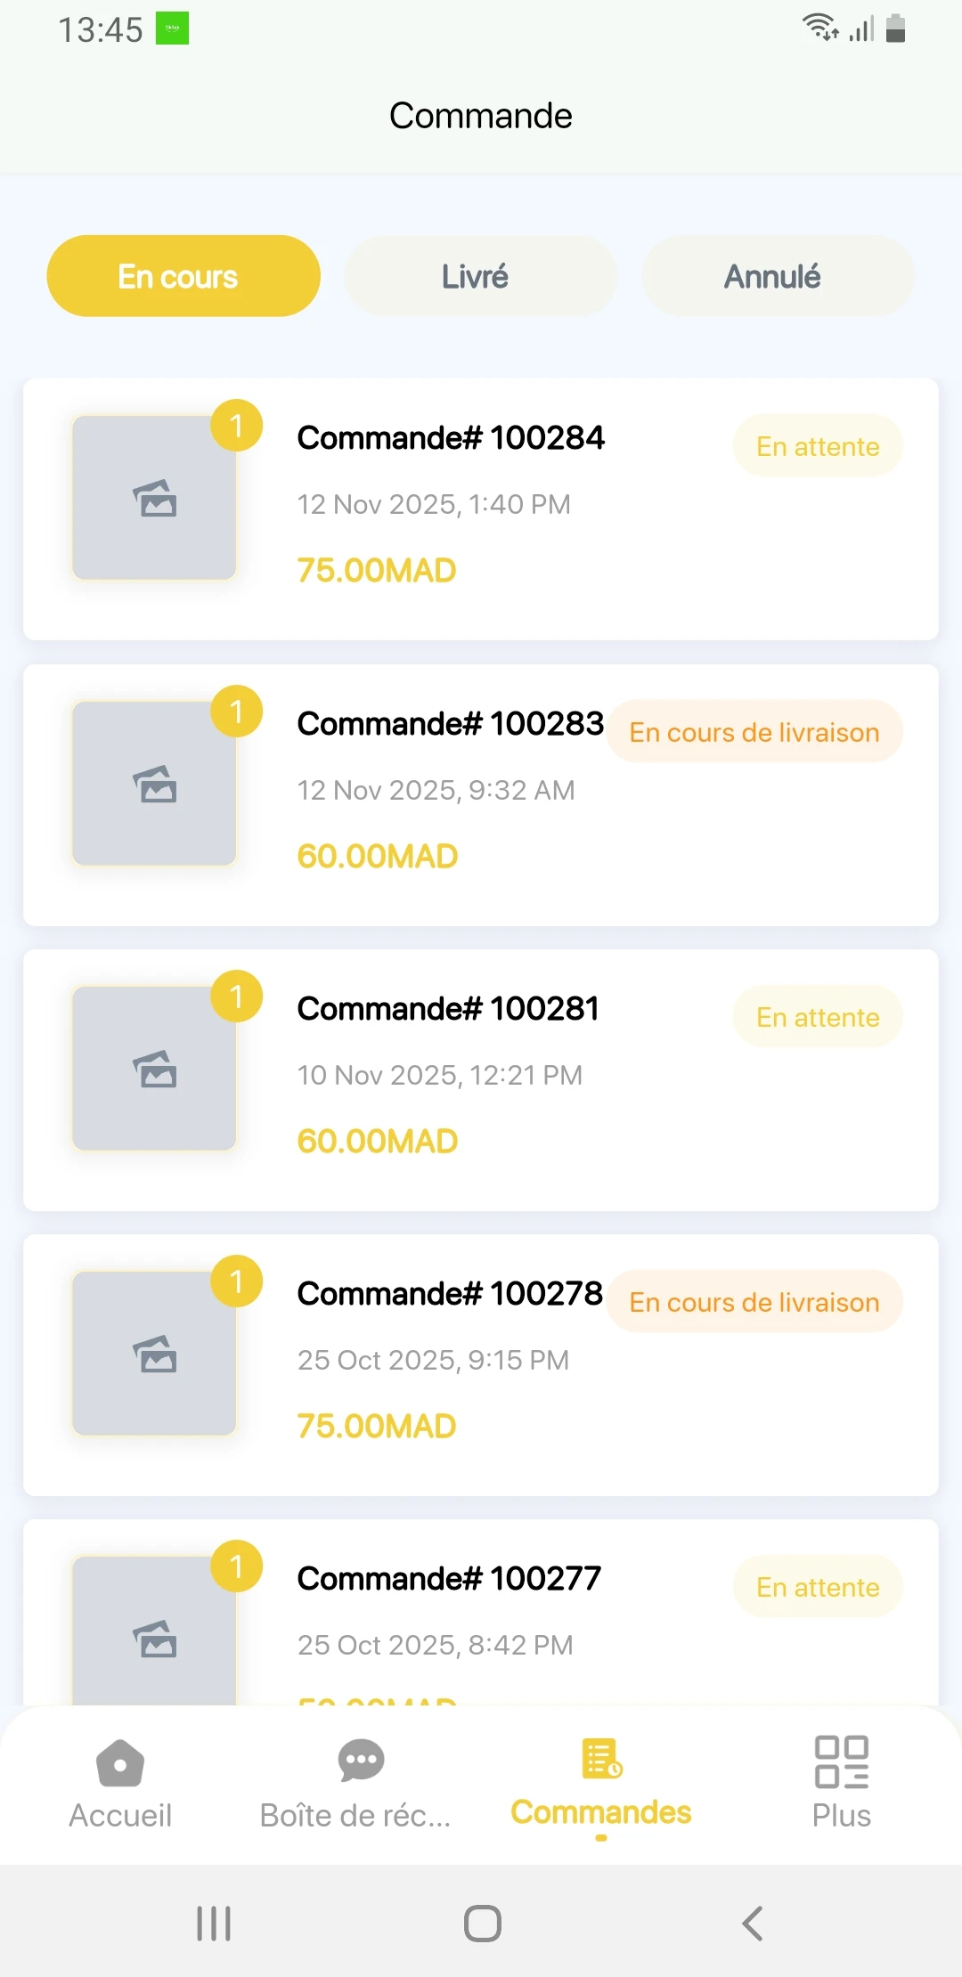Tap the 75.00MAD price of order 100278

377,1426
